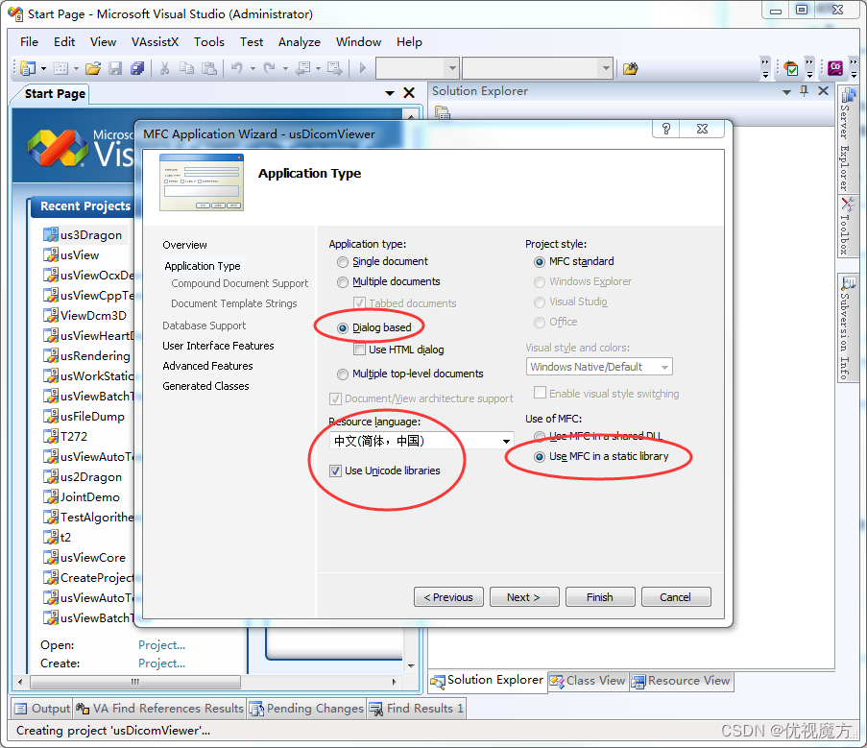Click the Open File folder icon
The image size is (867, 748).
click(x=93, y=68)
